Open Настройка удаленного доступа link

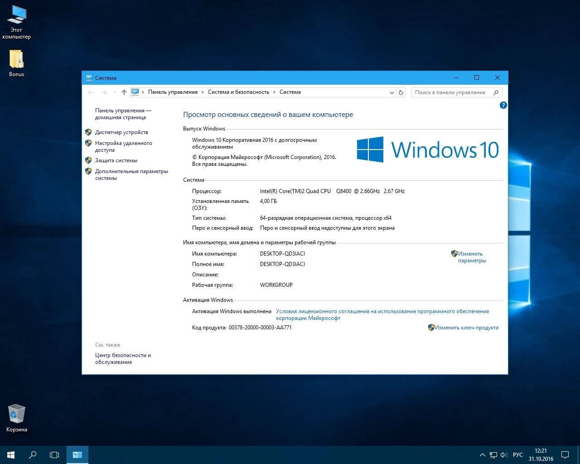(x=124, y=146)
